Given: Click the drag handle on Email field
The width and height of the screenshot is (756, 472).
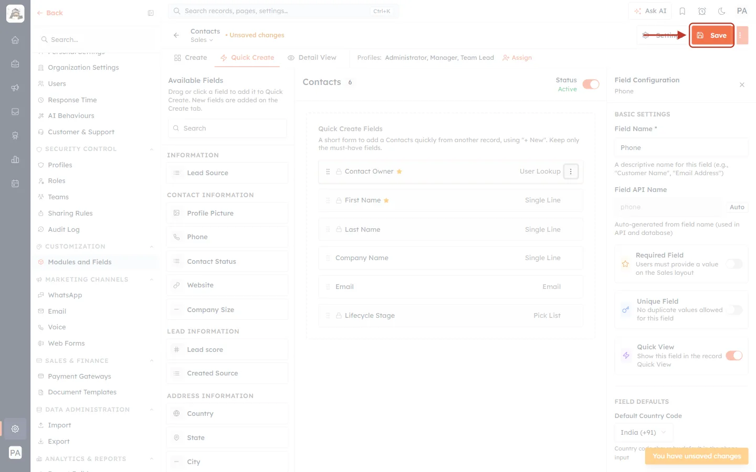Looking at the screenshot, I should click(328, 287).
